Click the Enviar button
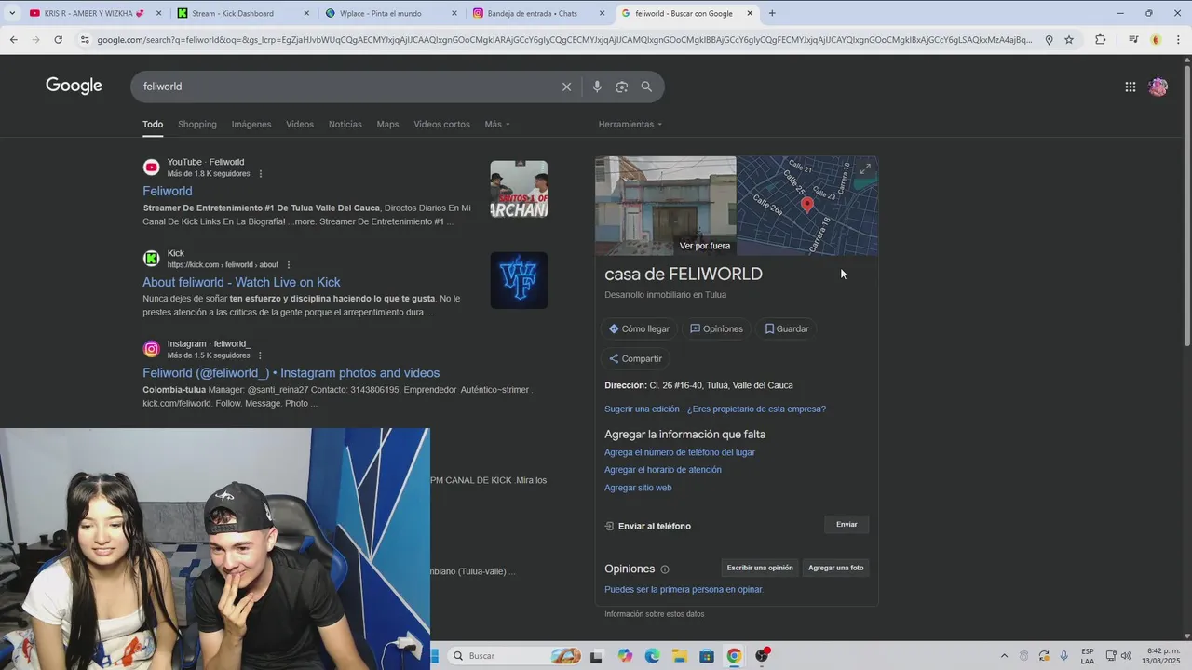 (x=847, y=525)
